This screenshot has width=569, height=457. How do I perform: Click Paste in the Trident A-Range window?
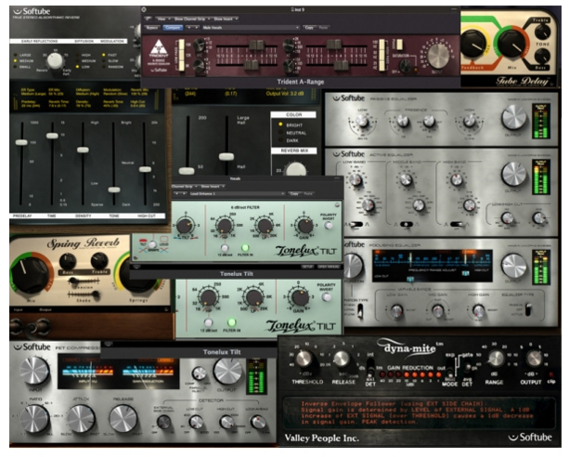(x=323, y=28)
